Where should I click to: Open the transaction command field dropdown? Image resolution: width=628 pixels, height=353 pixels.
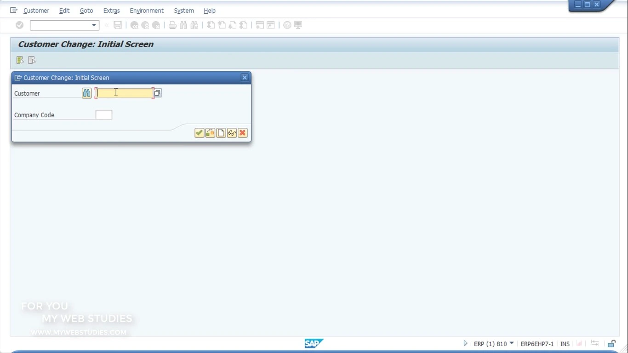[94, 25]
